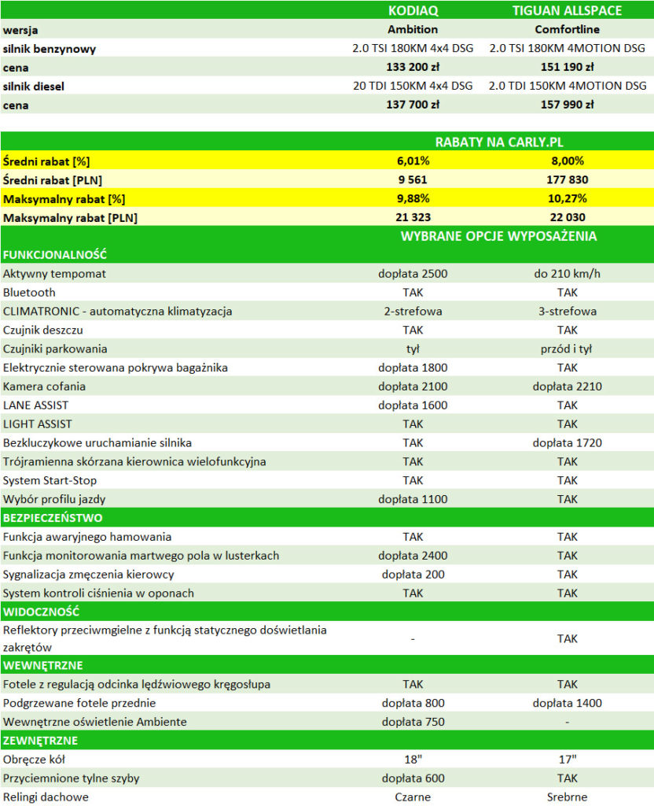The image size is (654, 806).
Task: Click the Tiguan keyless start dopłata 1720 cell
Action: pos(567,442)
